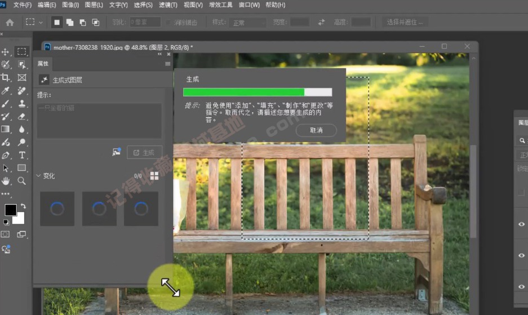Reset to default black and white colors
This screenshot has width=528, height=315.
6,222
